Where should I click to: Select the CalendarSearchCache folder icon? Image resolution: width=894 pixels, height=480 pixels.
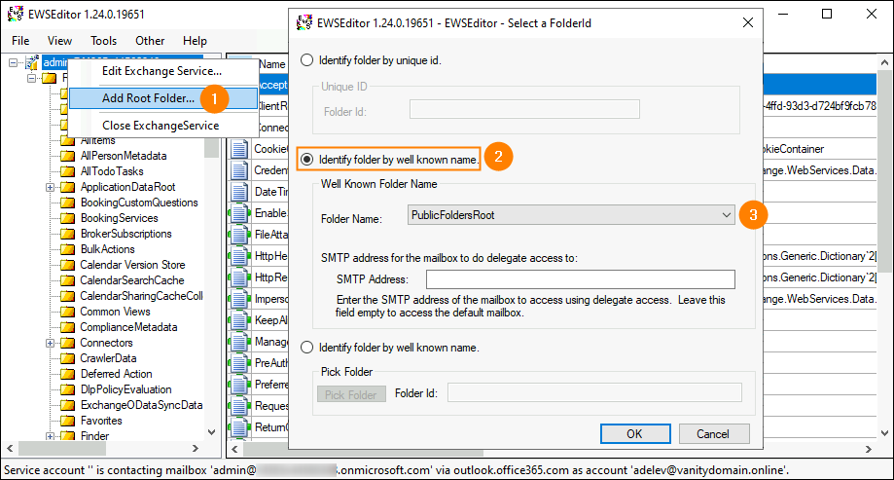coord(67,280)
